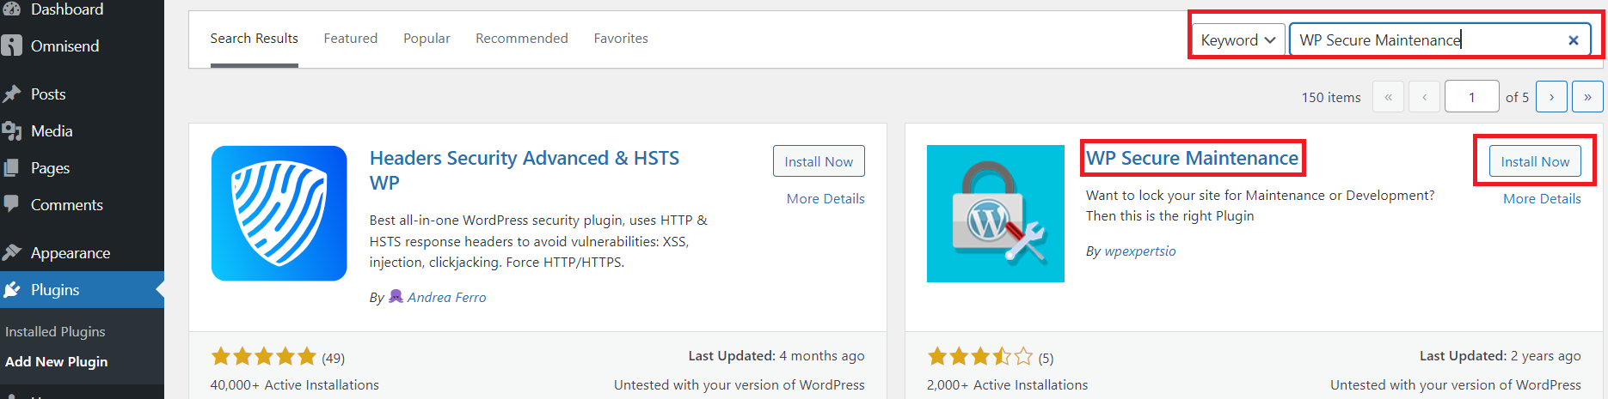Open the Recommended tab
The width and height of the screenshot is (1608, 399).
click(x=522, y=39)
